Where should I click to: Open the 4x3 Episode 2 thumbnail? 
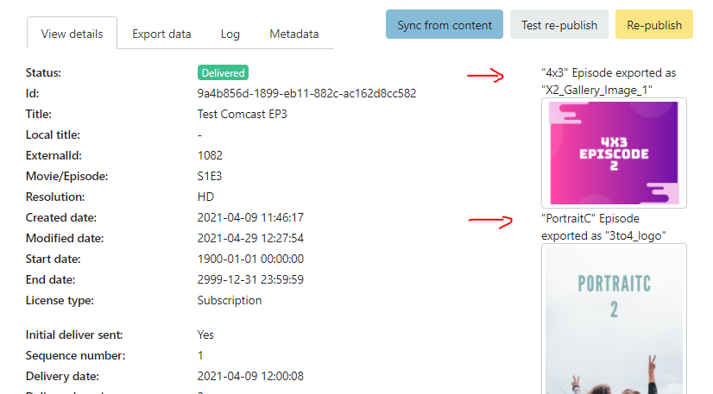pyautogui.click(x=614, y=153)
